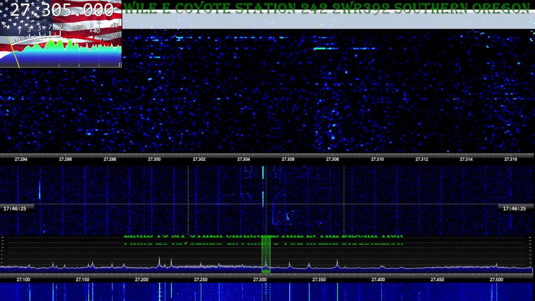
Task: Click 27.302 on the upper frequency scale
Action: pyautogui.click(x=199, y=159)
